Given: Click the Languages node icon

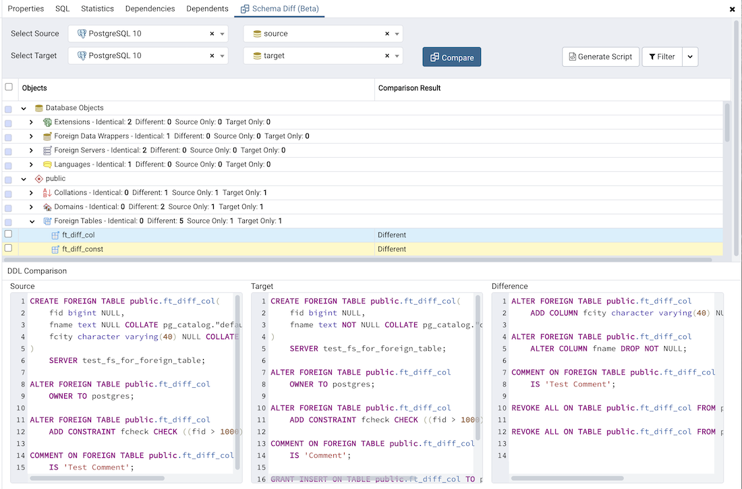Looking at the screenshot, I should coord(47,165).
